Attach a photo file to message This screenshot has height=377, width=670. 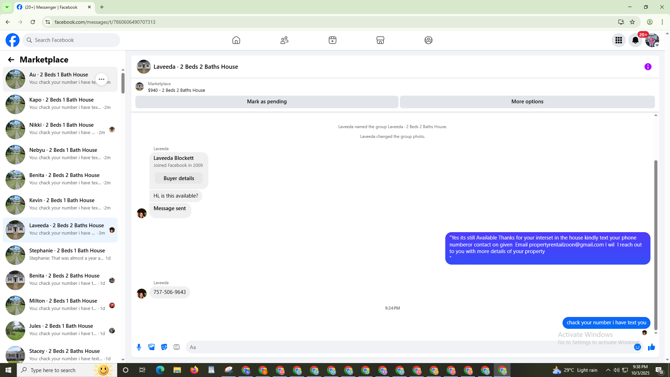151,347
